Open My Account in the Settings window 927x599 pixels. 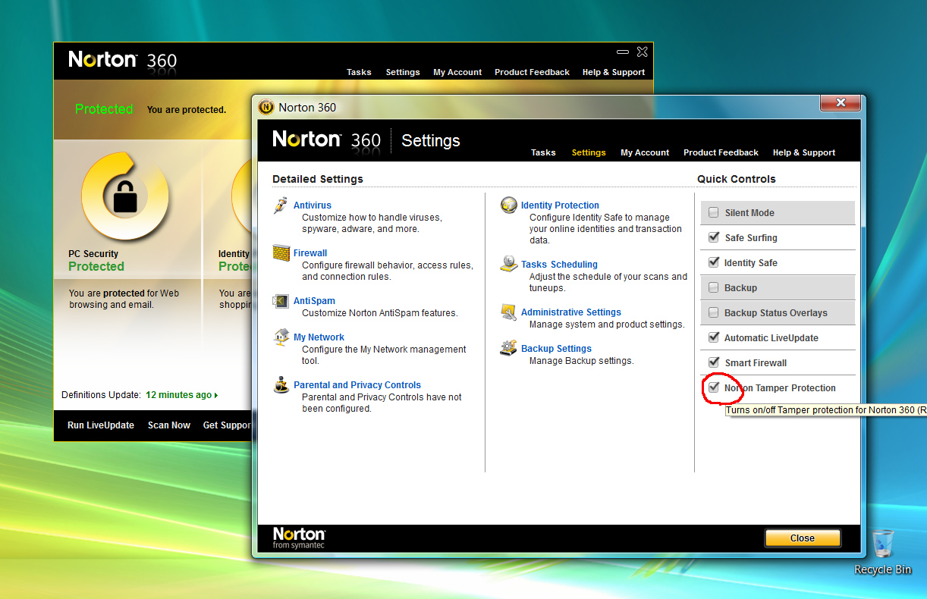point(645,152)
